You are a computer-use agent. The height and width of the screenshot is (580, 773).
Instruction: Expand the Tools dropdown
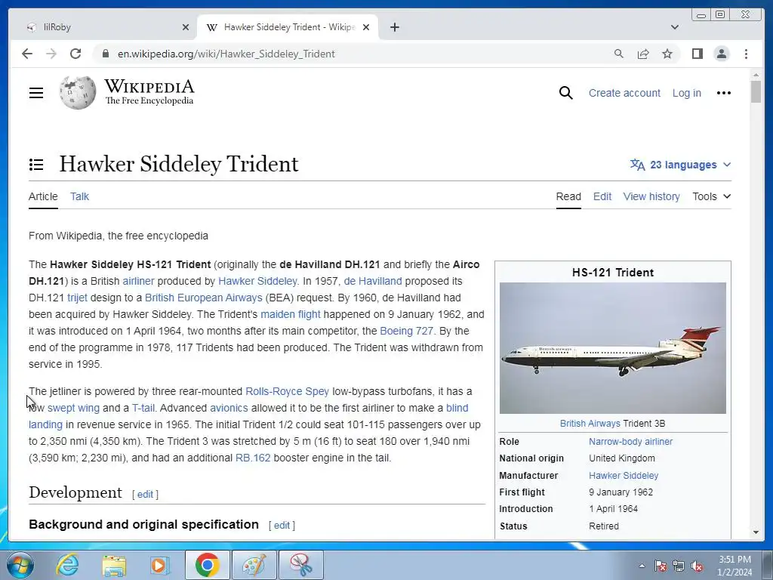tap(711, 196)
